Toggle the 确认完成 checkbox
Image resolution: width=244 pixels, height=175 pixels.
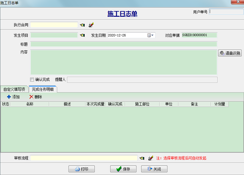pos(32,80)
